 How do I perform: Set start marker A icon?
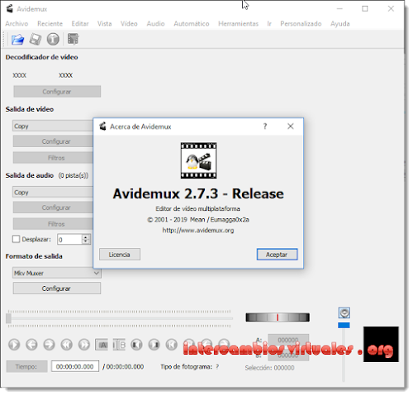point(102,345)
